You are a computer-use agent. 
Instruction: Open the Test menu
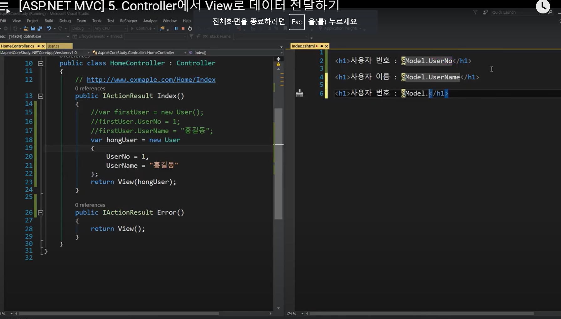click(x=111, y=21)
